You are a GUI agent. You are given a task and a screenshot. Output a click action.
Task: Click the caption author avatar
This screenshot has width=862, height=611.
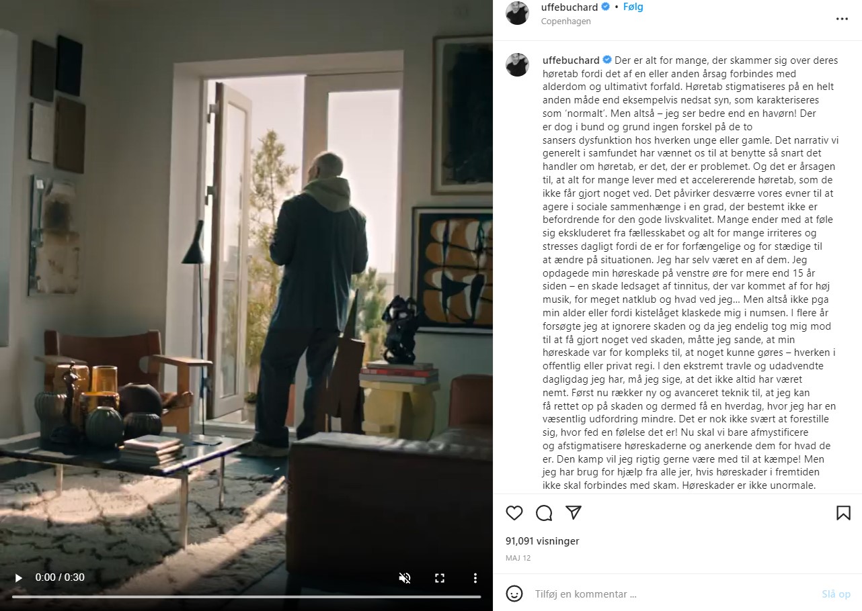point(517,64)
